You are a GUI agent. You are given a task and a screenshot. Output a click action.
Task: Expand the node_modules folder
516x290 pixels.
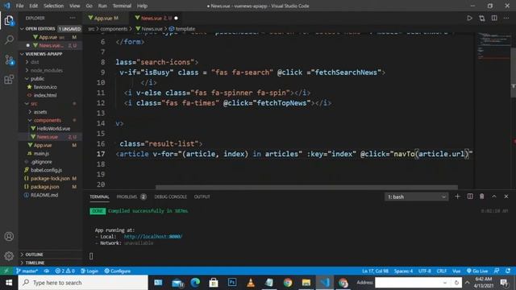tap(50, 70)
